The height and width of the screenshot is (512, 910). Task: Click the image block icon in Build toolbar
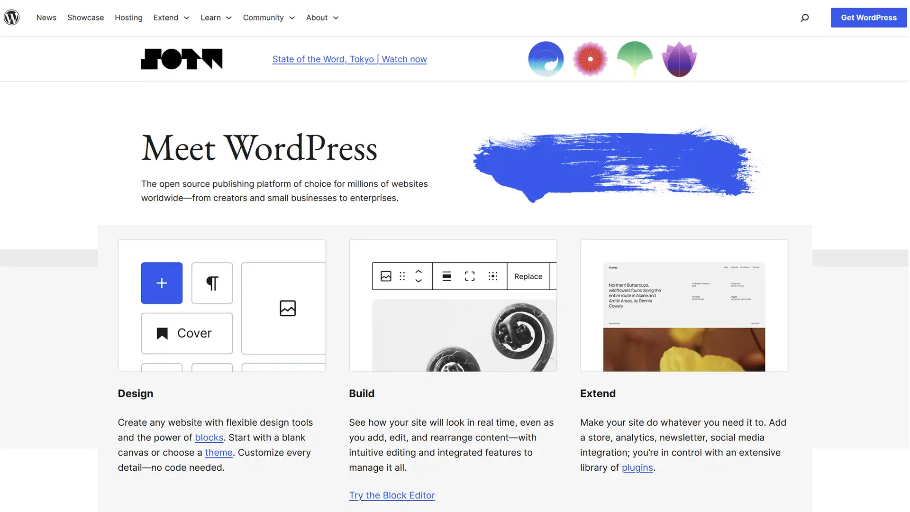point(386,276)
